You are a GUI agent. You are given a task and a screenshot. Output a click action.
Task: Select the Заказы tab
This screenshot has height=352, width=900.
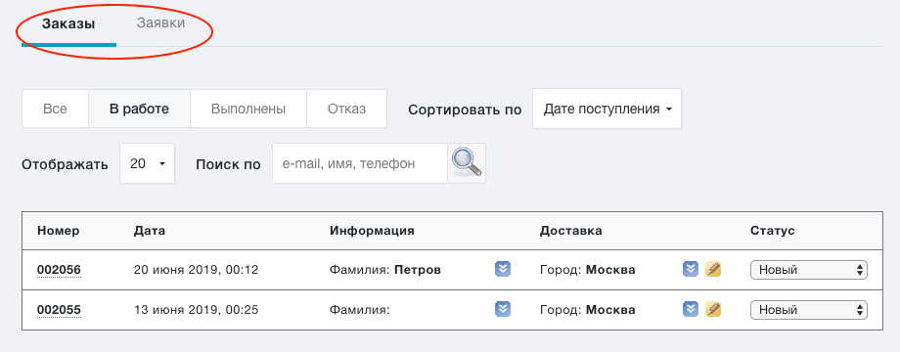(68, 24)
